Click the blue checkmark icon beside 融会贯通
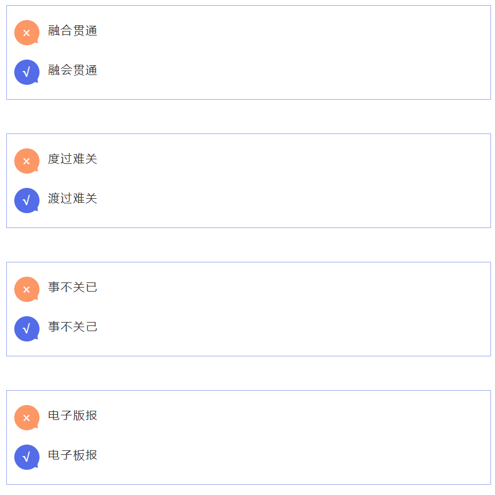This screenshot has height=495, width=495. 26,72
